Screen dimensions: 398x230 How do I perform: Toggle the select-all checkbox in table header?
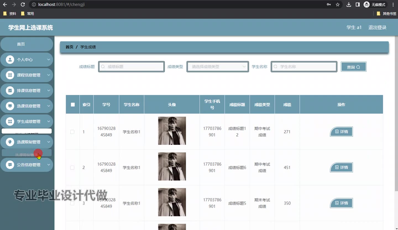click(73, 104)
